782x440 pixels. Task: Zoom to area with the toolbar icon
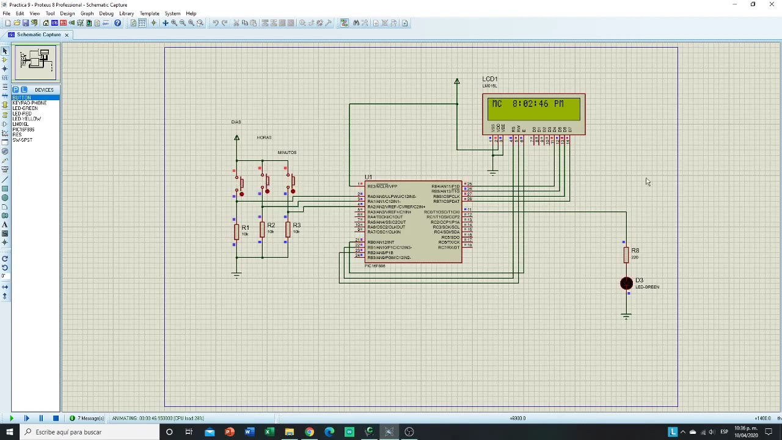200,23
